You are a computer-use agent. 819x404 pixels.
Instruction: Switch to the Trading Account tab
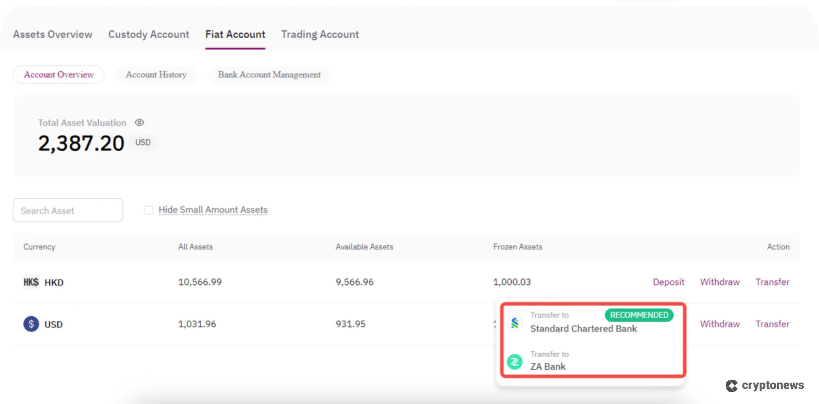[x=320, y=34]
